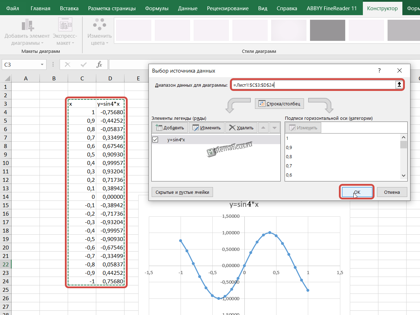This screenshot has height=315, width=420.
Task: Click the collapse dialog range selector arrow
Action: point(399,85)
